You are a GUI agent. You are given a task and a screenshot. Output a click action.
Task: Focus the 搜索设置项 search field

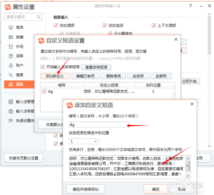point(23,17)
